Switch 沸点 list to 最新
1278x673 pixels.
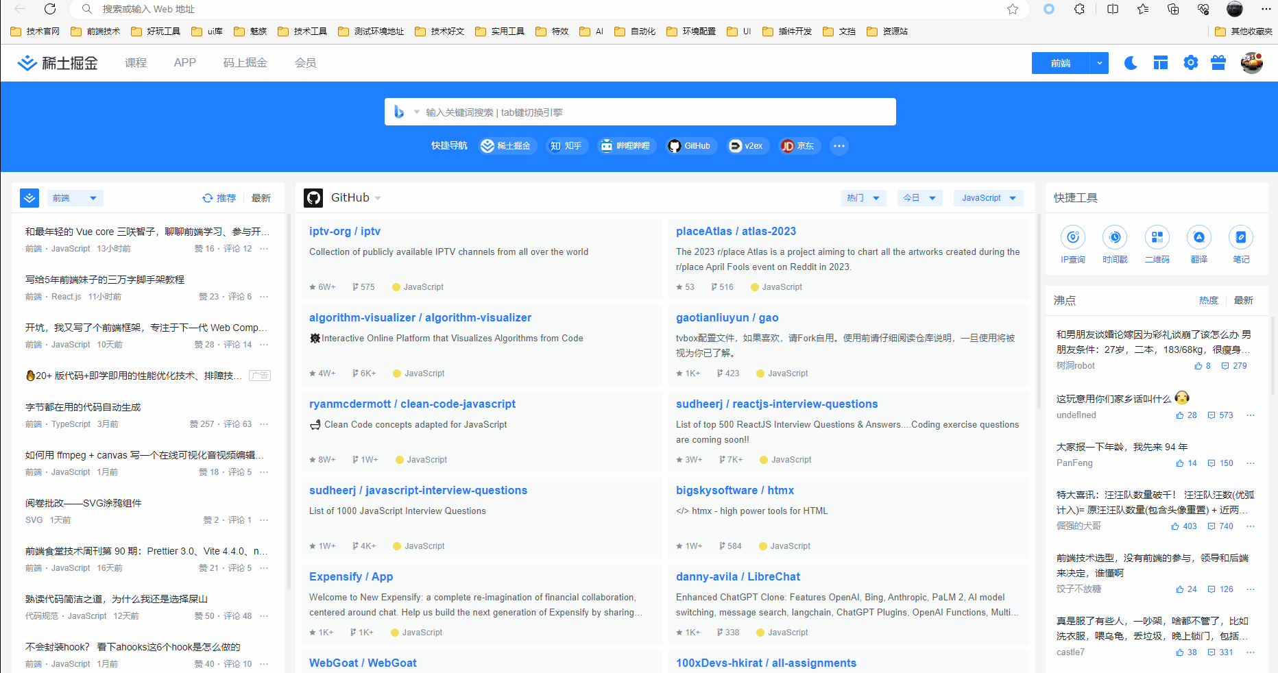1244,300
